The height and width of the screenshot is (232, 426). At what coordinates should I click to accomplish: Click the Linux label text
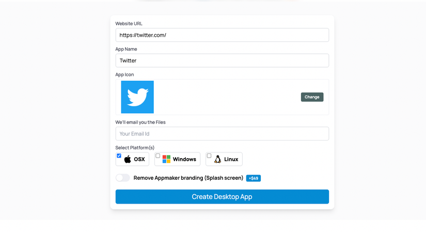231,159
